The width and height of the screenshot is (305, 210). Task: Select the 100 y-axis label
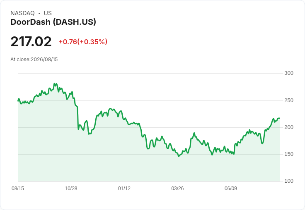[289, 181]
